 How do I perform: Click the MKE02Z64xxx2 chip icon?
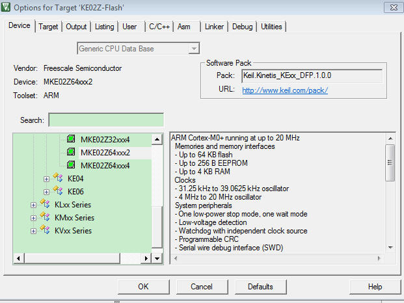(71, 151)
